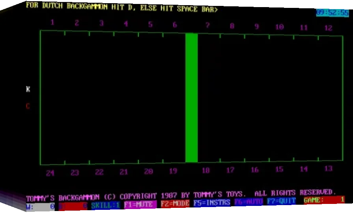Select point number 21 label
This screenshot has width=353, height=213.
click(x=124, y=172)
